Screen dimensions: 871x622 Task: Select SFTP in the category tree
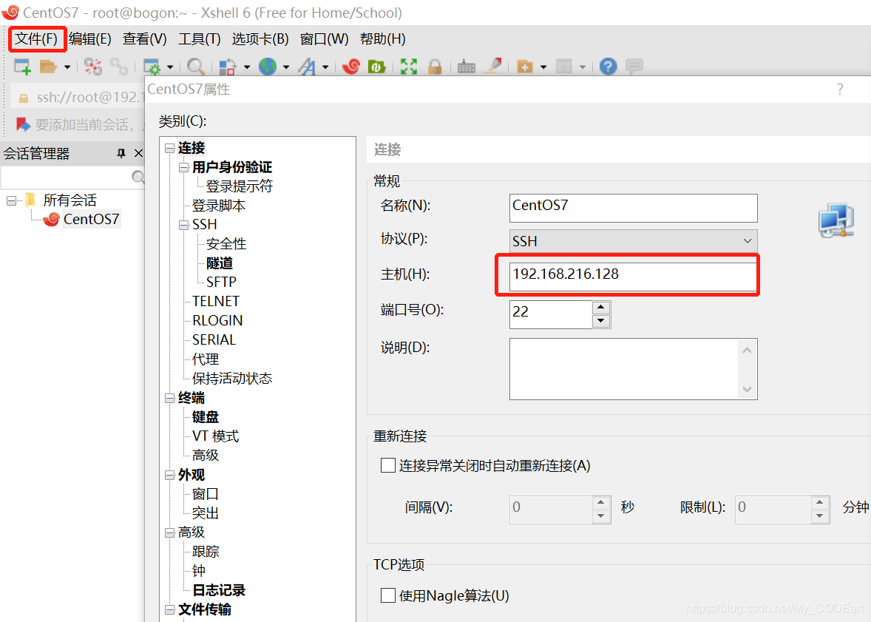pos(221,282)
